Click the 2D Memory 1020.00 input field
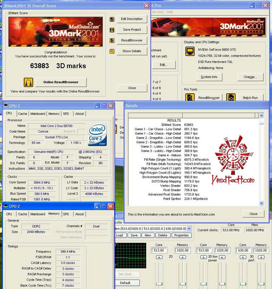 (x=182, y=250)
